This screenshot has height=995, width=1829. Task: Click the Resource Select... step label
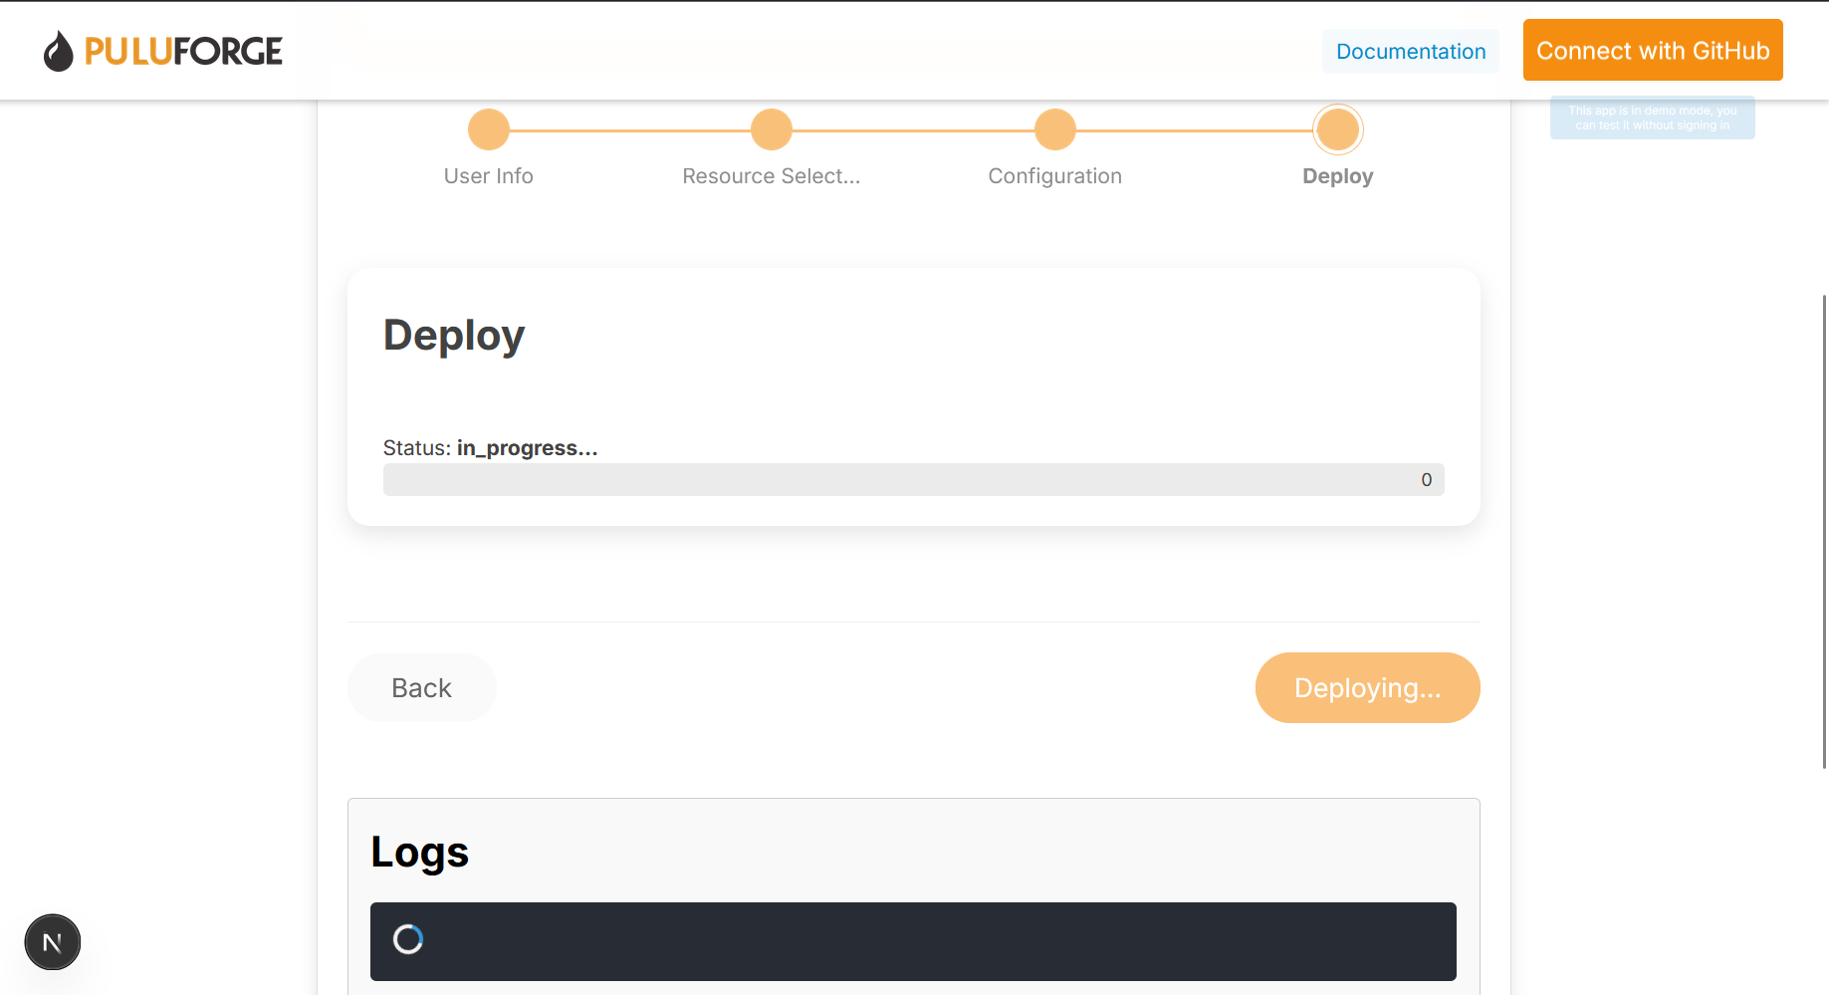click(772, 176)
